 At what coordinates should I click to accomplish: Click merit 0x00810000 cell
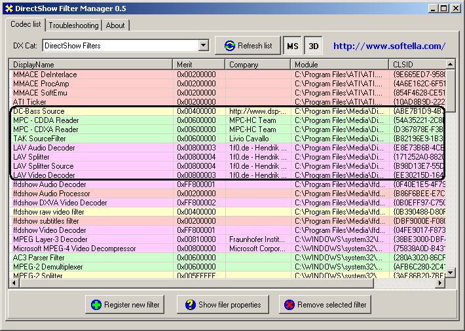pos(199,239)
